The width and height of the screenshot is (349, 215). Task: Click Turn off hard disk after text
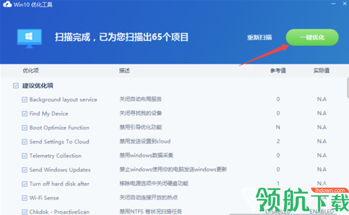pyautogui.click(x=59, y=184)
